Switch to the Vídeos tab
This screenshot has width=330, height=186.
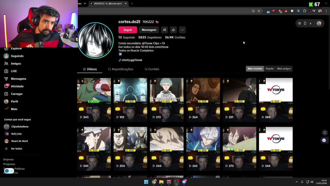point(90,69)
